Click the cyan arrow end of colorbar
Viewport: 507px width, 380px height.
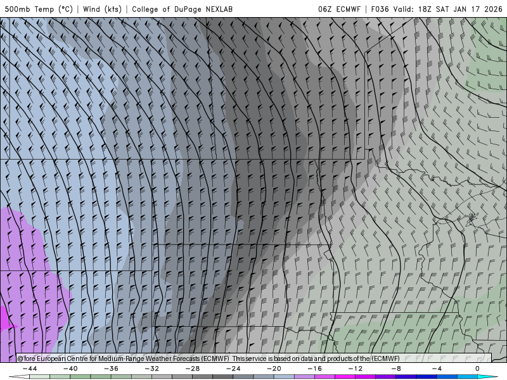(x=486, y=377)
